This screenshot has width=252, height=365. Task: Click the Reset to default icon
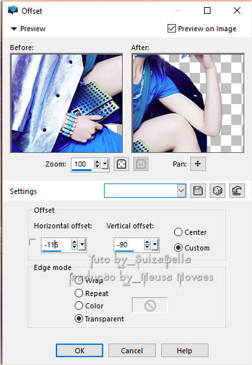(237, 191)
